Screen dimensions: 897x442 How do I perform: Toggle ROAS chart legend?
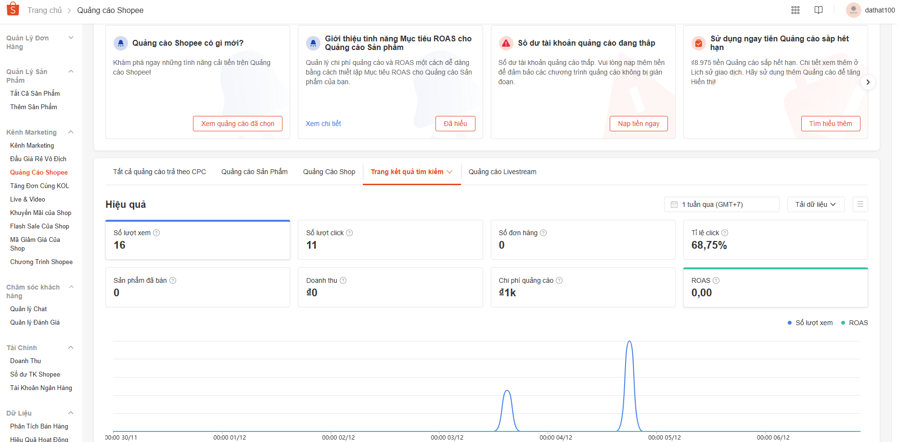point(855,323)
